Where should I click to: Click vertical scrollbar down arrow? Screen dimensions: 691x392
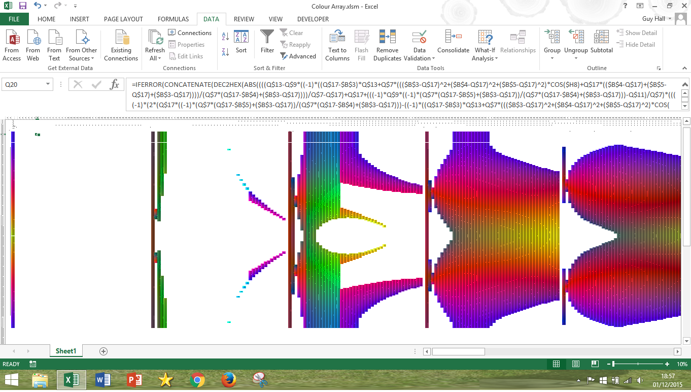point(686,341)
